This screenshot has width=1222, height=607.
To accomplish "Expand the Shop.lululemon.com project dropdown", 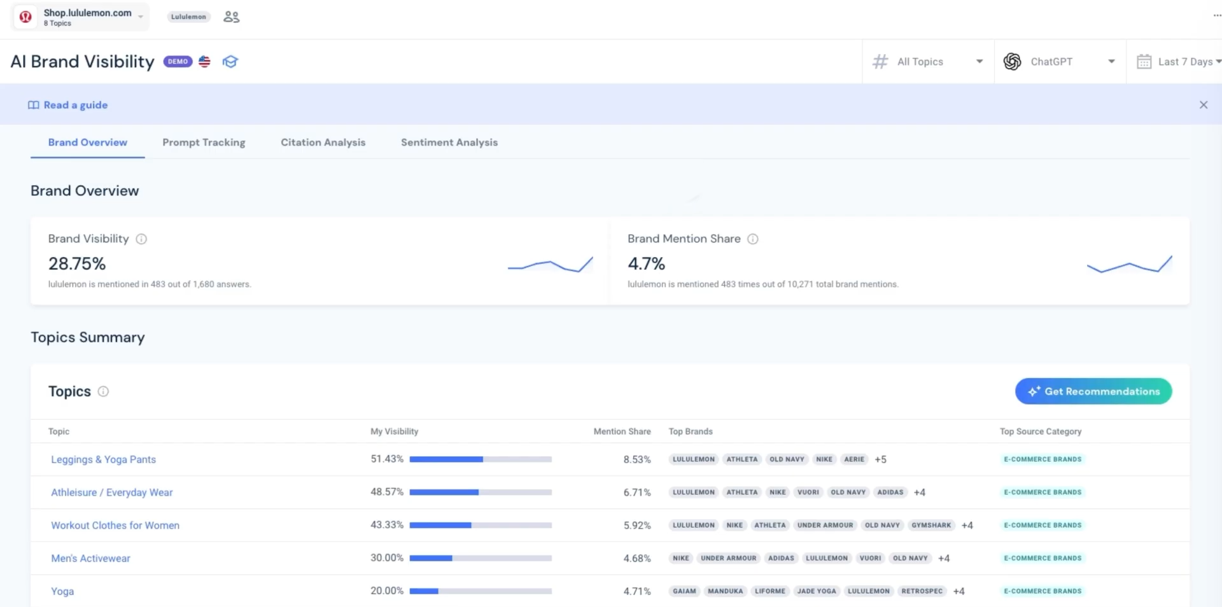I will pyautogui.click(x=81, y=17).
